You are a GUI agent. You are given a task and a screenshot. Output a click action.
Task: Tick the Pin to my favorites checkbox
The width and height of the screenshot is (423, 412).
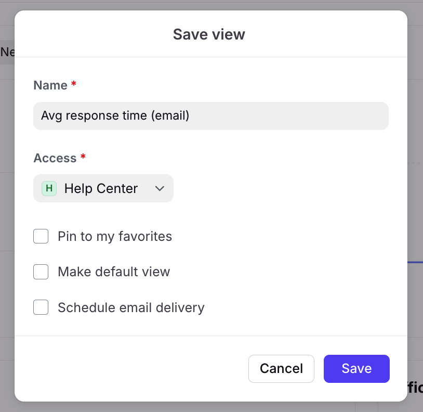point(41,236)
